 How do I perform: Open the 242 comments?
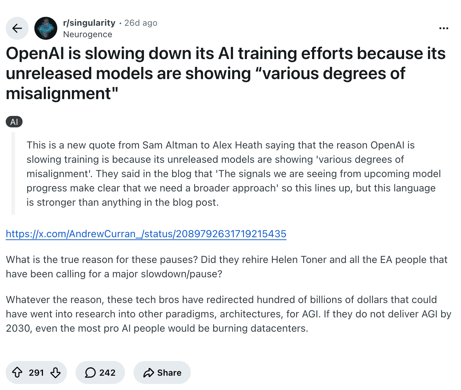coord(100,372)
